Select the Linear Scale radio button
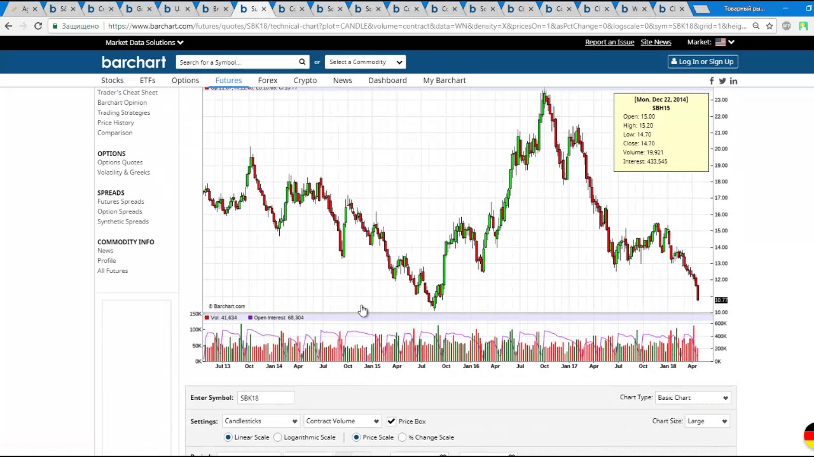The width and height of the screenshot is (814, 457). (228, 437)
